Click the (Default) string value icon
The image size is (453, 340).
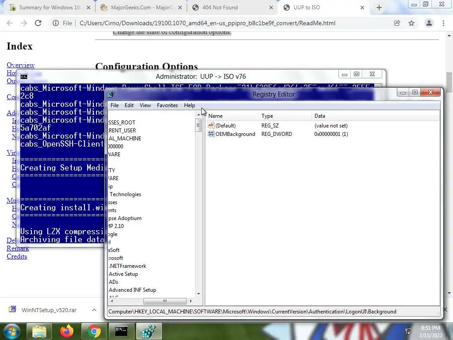tap(211, 125)
